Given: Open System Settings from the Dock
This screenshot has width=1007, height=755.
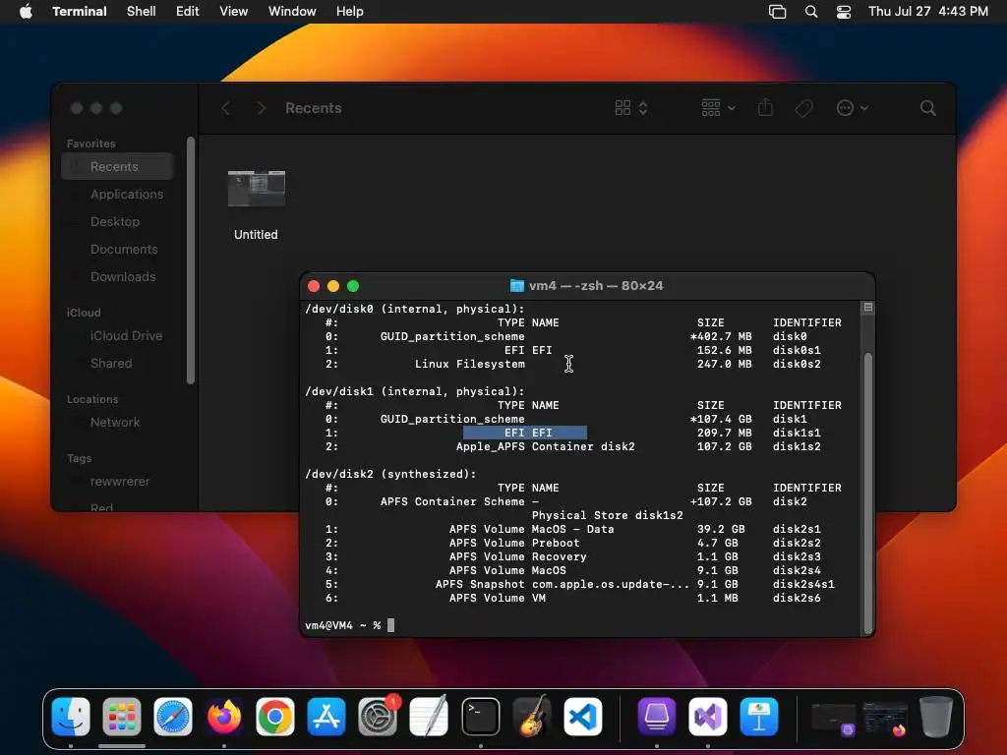Looking at the screenshot, I should click(378, 717).
